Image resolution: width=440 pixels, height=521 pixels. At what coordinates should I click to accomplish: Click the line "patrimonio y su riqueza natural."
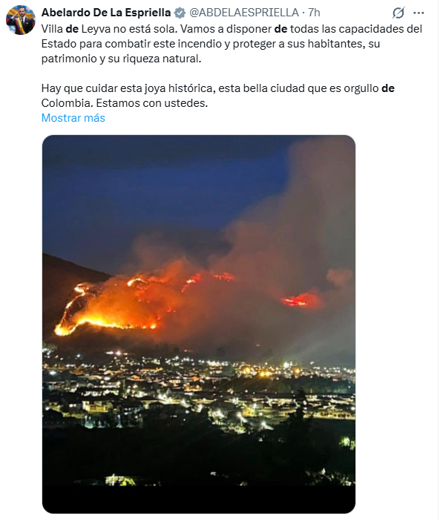tap(121, 59)
